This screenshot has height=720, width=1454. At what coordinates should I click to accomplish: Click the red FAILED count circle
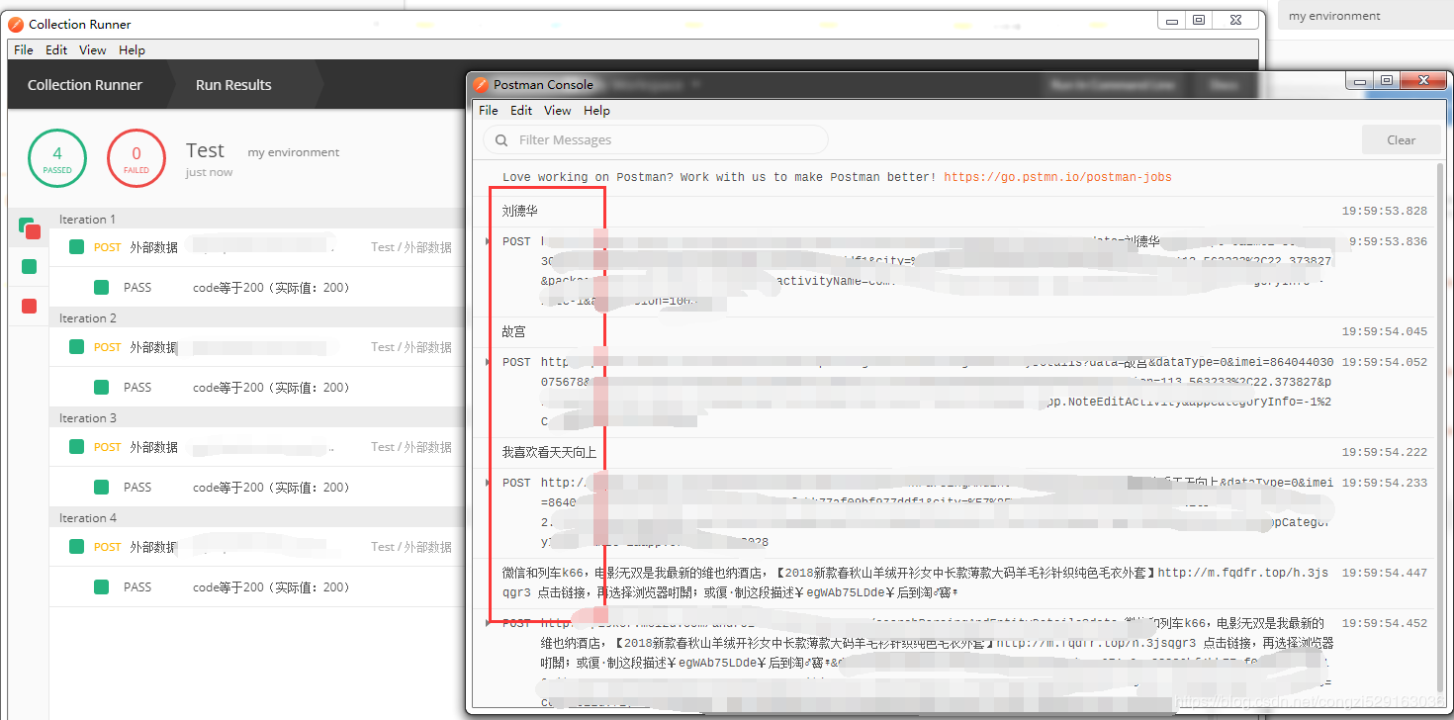pos(136,159)
